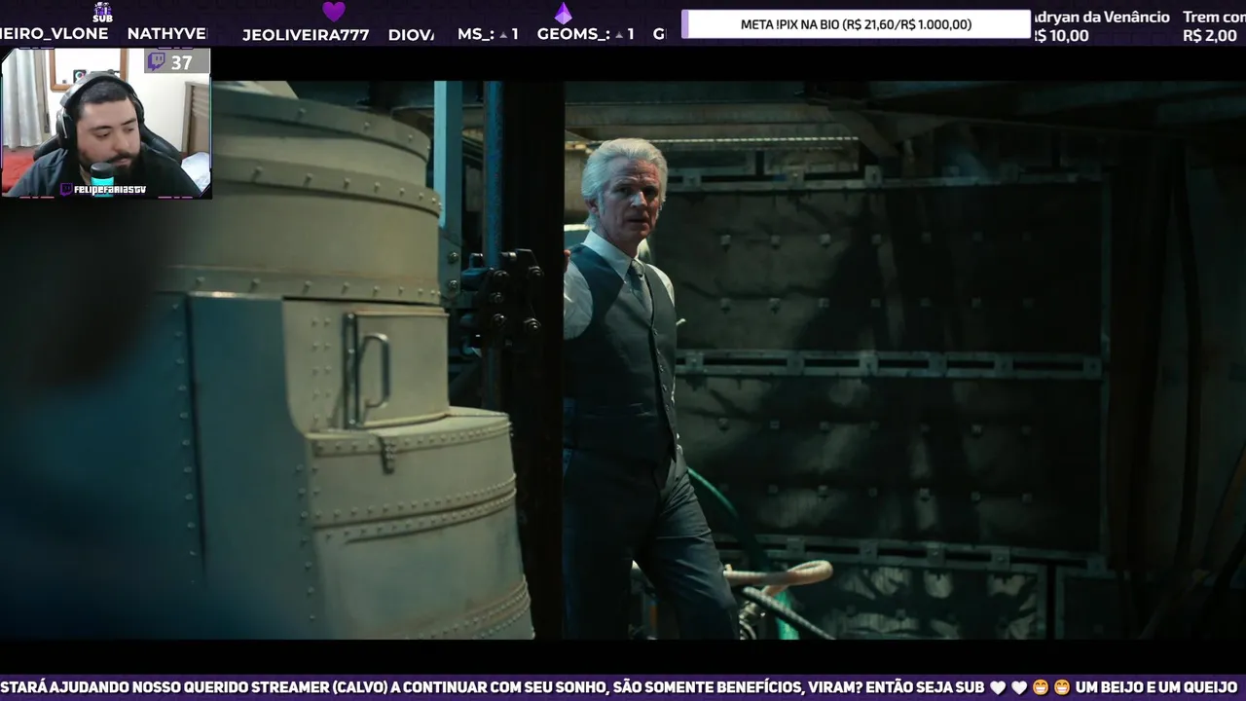The width and height of the screenshot is (1246, 701).
Task: Click the MS_: 1 bits entry
Action: coord(488,34)
